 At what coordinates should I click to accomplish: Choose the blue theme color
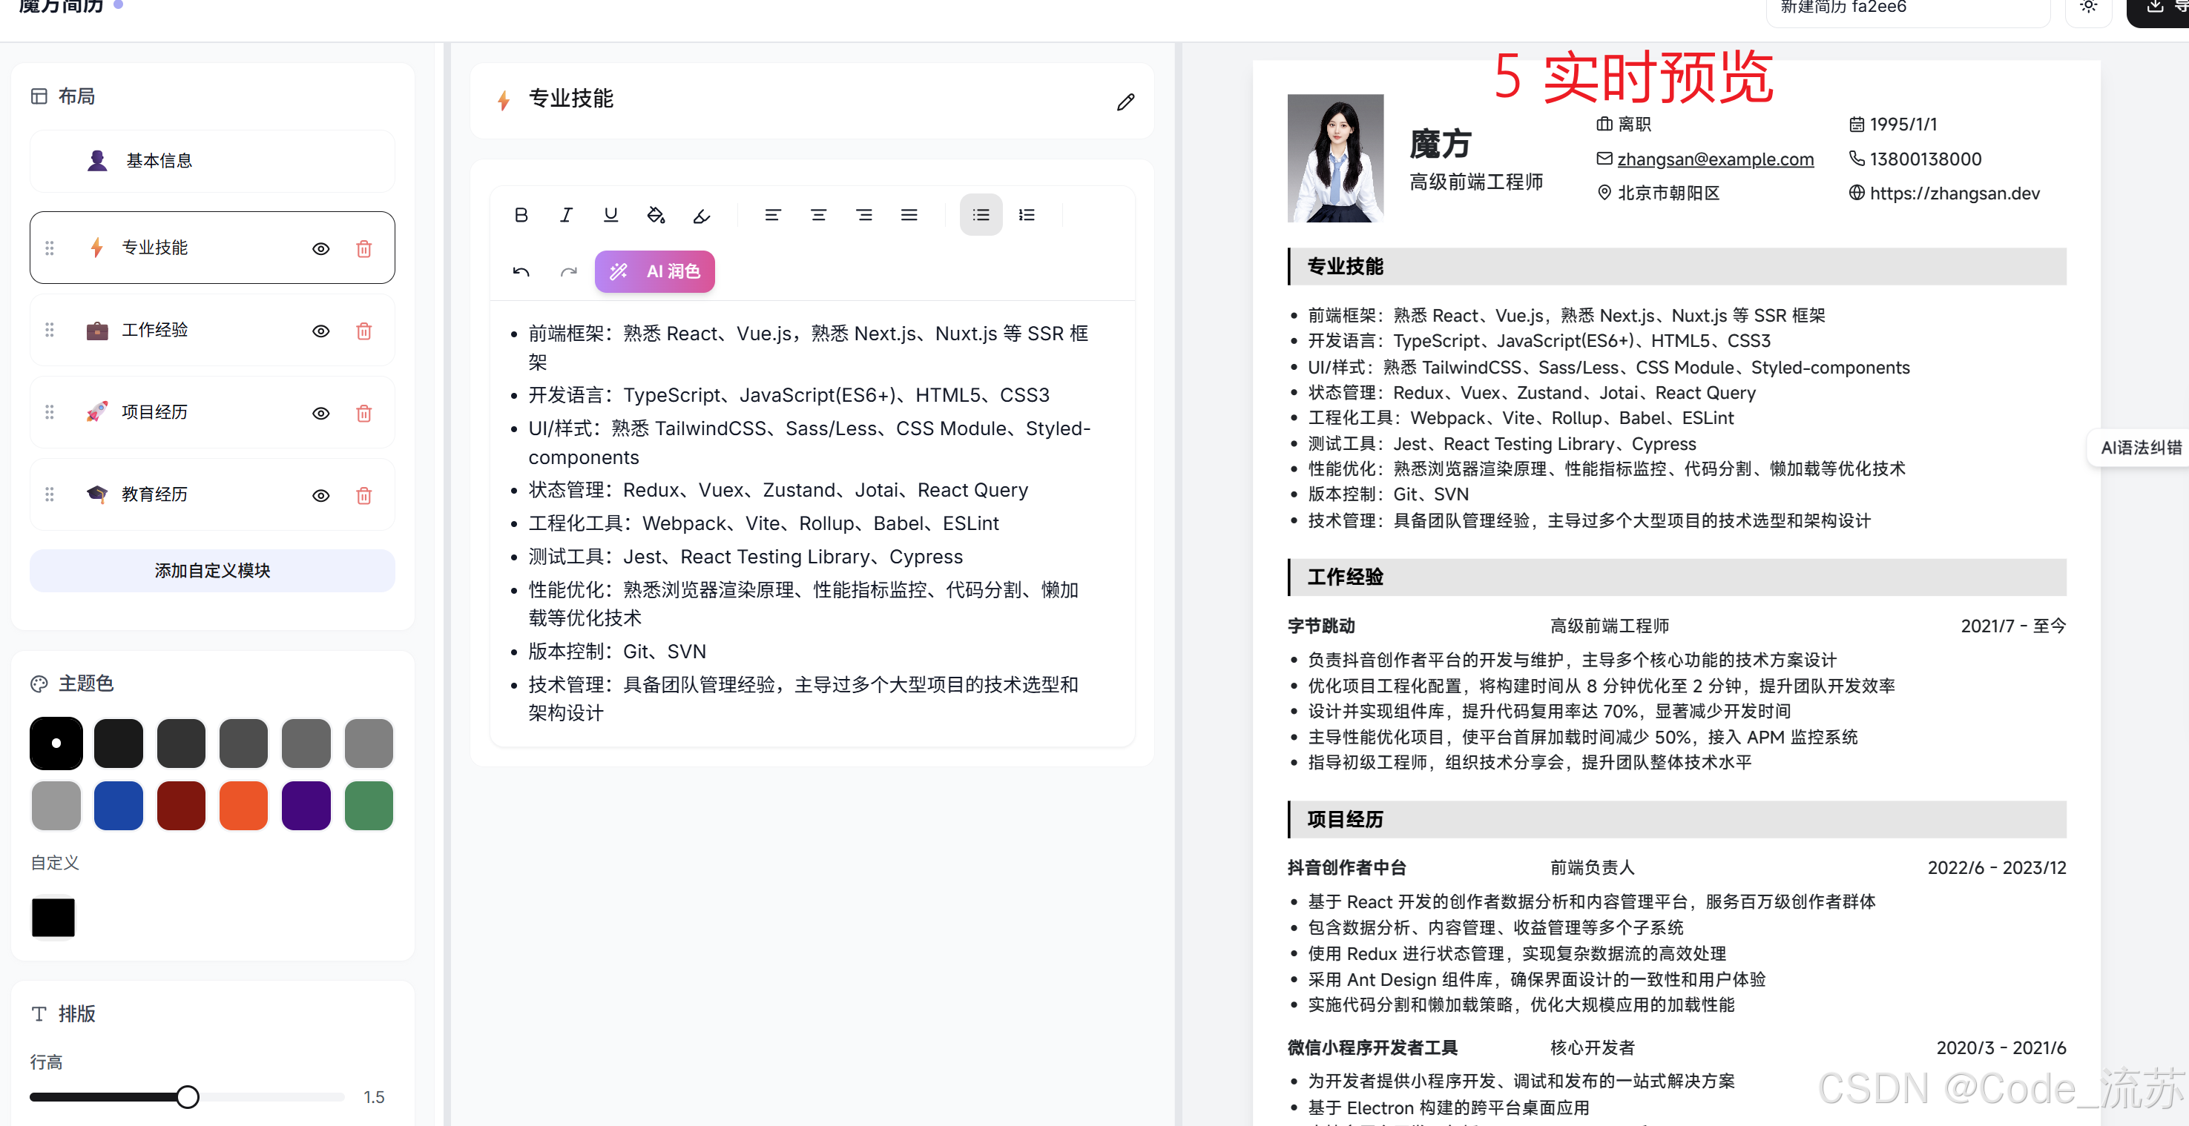pyautogui.click(x=118, y=806)
